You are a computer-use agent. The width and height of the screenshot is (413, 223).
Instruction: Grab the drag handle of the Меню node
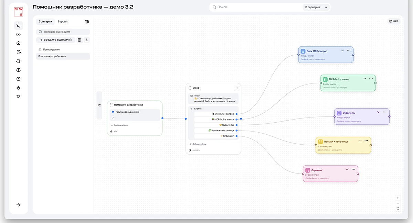(190, 88)
